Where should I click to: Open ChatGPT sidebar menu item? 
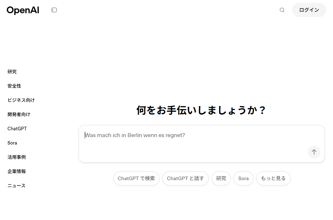point(17,129)
